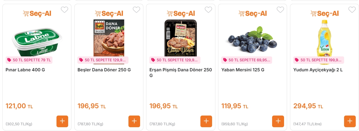Add Yudum Ayçiçekyağı 2 L to cart
This screenshot has width=359, height=131.
coord(350,121)
